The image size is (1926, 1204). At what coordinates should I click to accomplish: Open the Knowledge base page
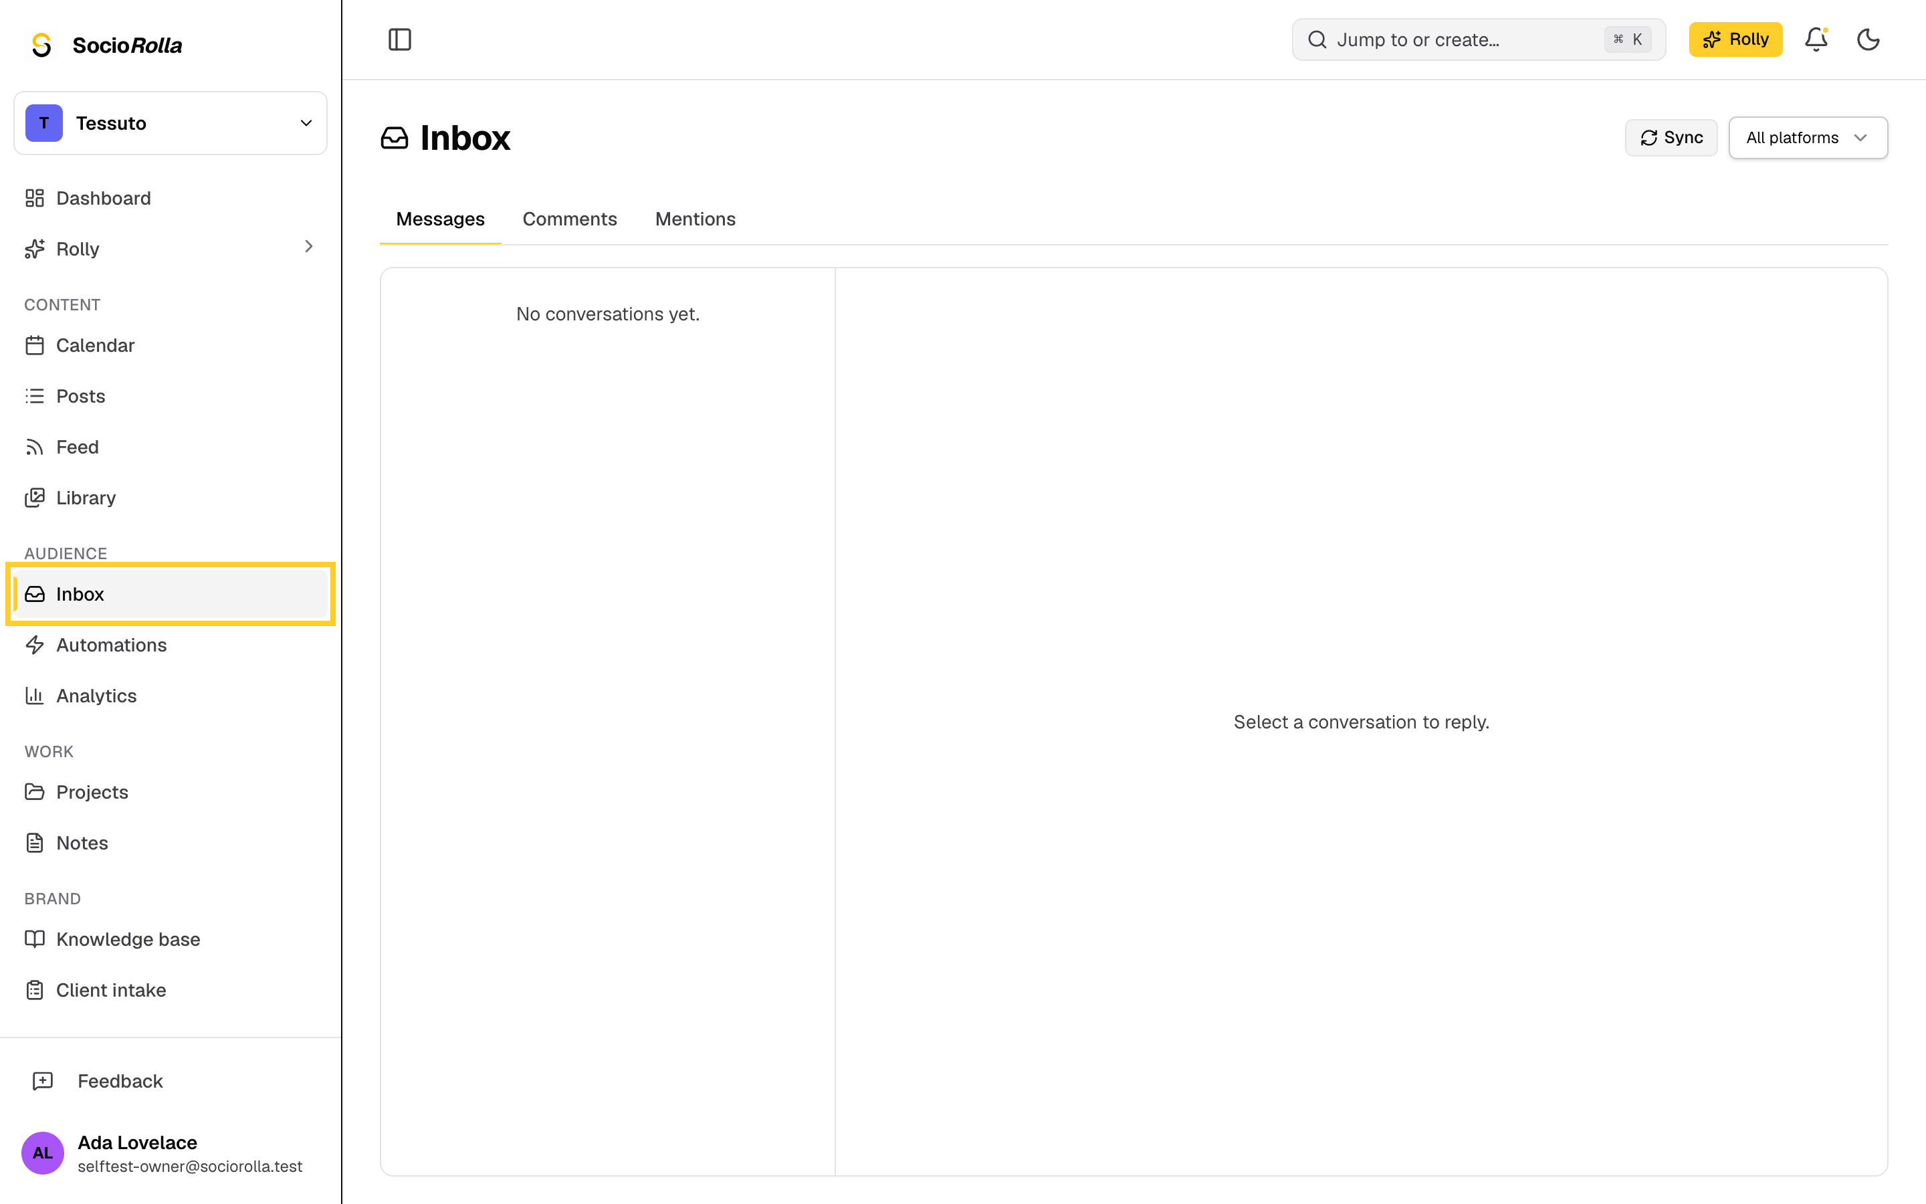tap(171, 939)
